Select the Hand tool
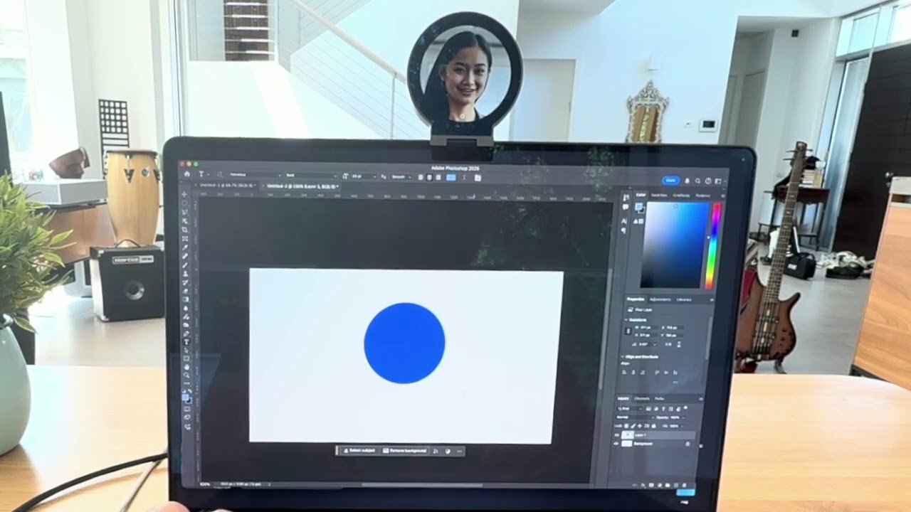The height and width of the screenshot is (512, 911). [x=186, y=366]
